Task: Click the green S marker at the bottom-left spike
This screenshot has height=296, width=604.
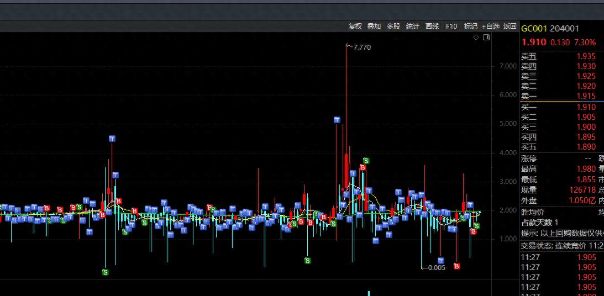Action: [105, 272]
